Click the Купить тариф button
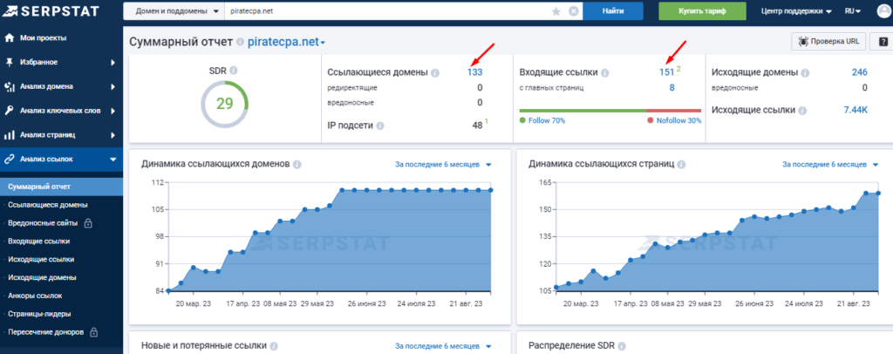Screen dimensions: 893x354 [702, 10]
